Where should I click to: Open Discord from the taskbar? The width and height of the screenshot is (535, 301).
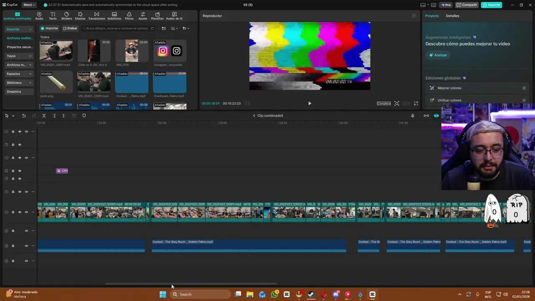336,294
